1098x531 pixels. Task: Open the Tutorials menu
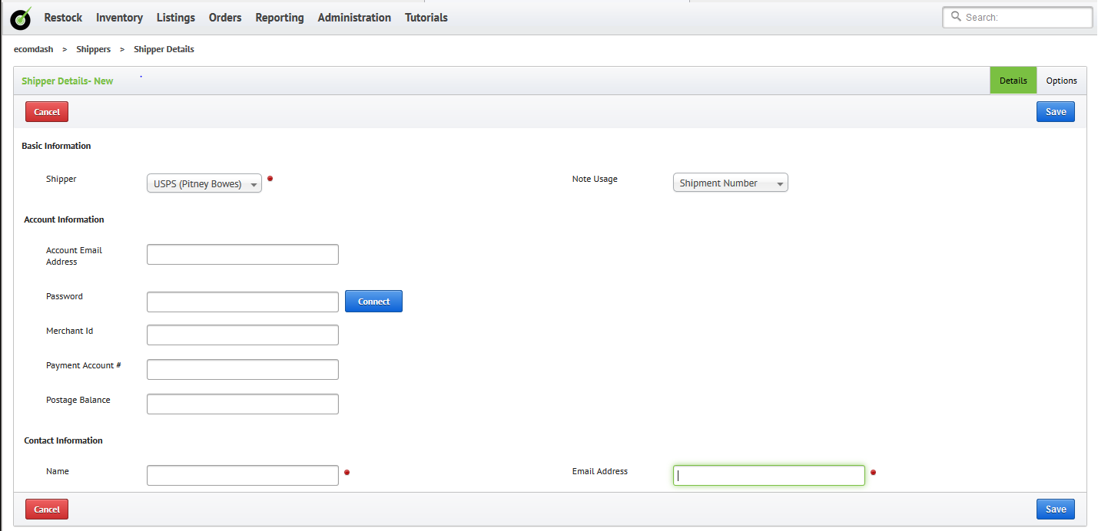426,18
